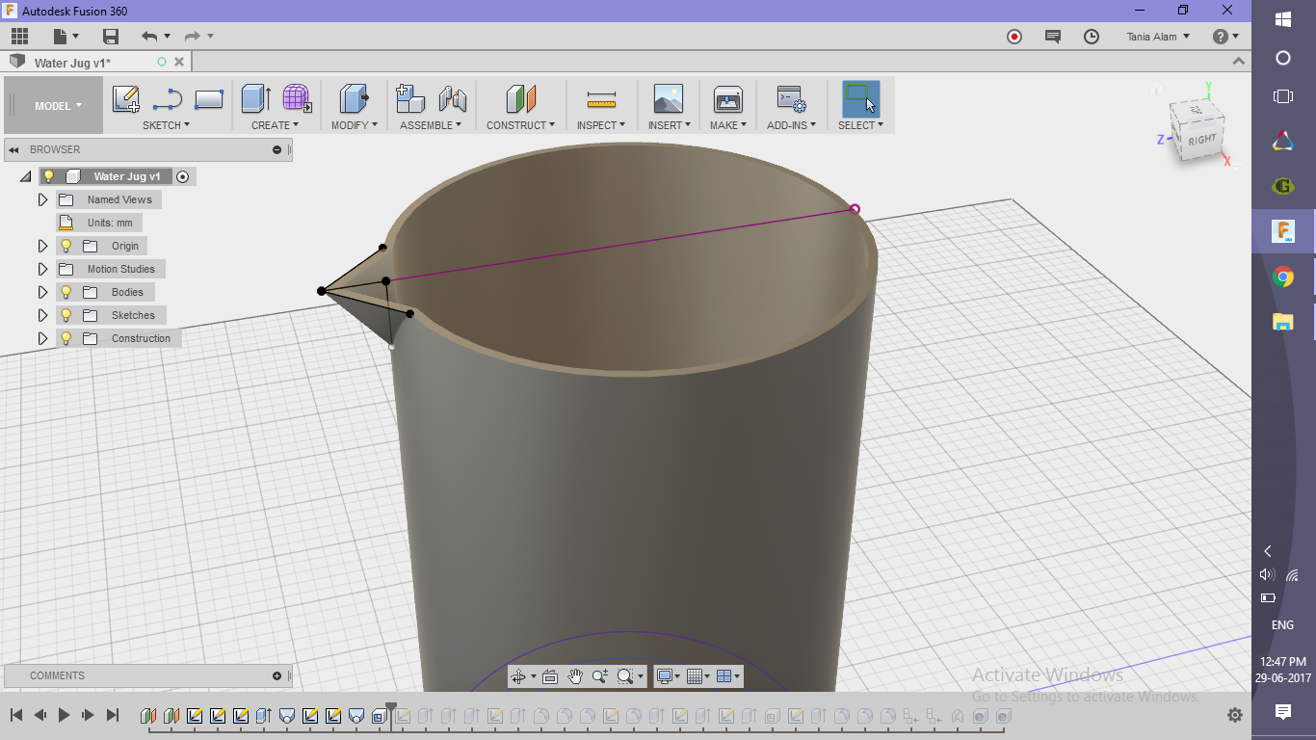Viewport: 1316px width, 740px height.
Task: Save the document with the disk icon
Action: (x=111, y=37)
